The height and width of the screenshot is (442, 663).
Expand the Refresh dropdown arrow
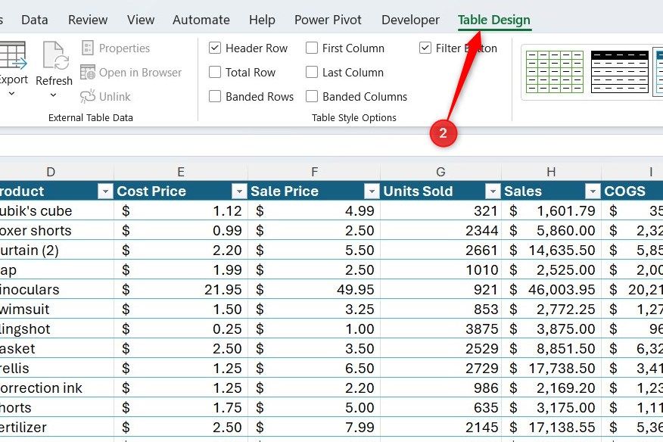tap(53, 95)
